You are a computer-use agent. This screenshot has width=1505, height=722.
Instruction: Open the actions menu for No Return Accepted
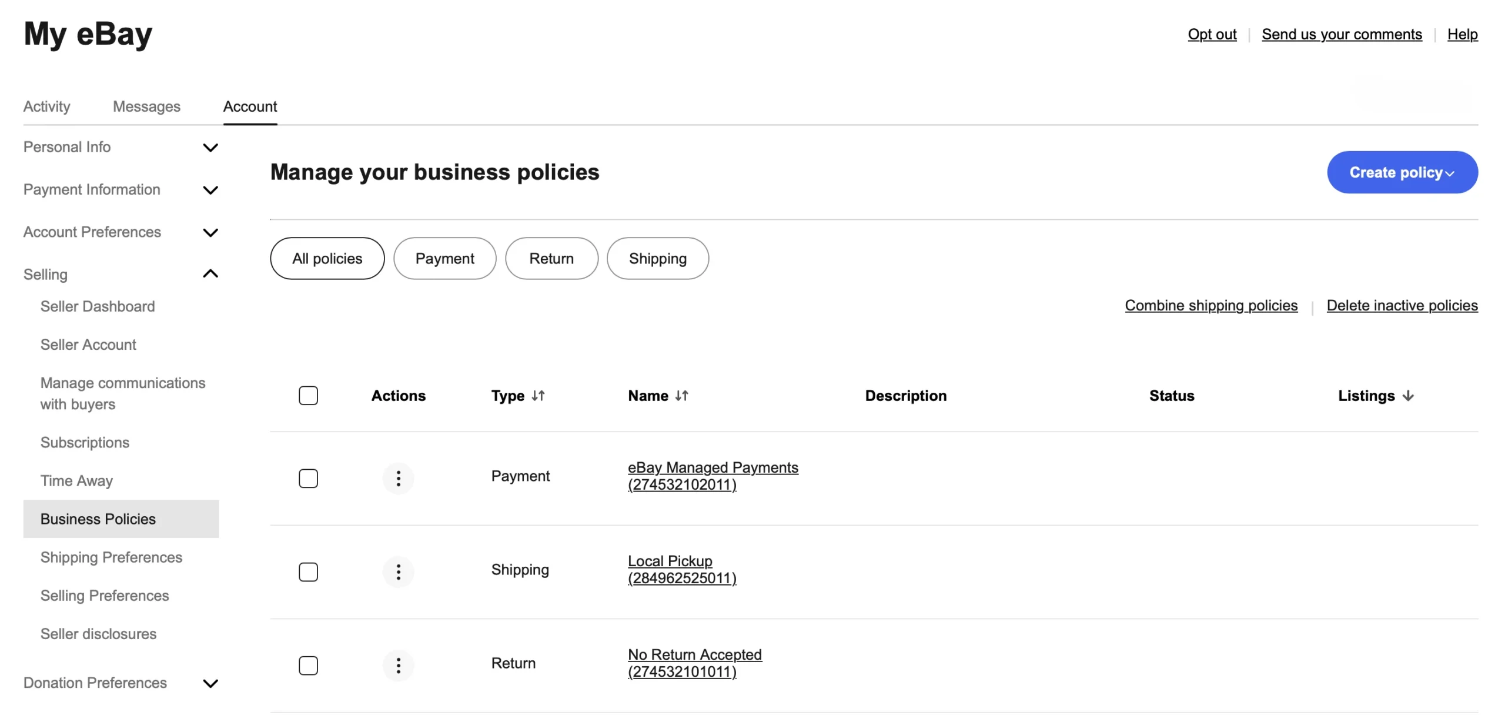pyautogui.click(x=399, y=665)
